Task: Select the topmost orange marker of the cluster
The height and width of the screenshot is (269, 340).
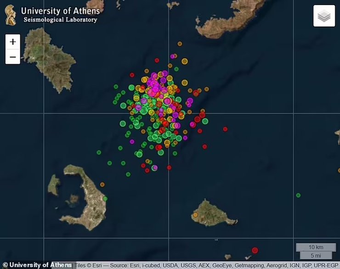Action: (180, 44)
